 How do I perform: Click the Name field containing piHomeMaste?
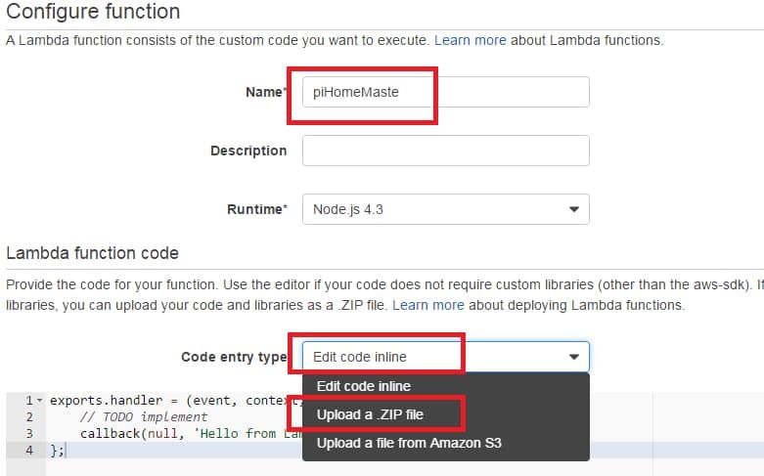coord(445,91)
